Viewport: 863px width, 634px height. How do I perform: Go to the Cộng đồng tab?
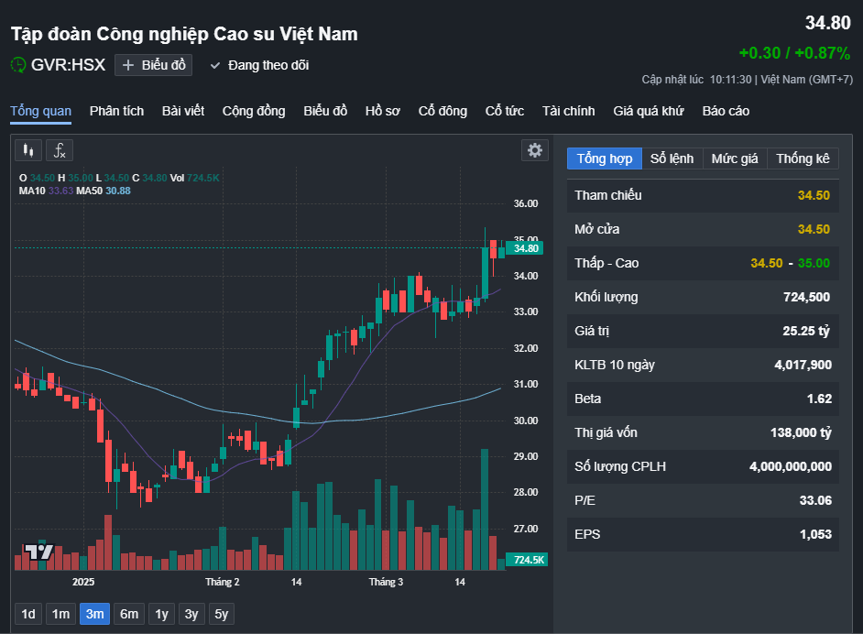(x=254, y=111)
